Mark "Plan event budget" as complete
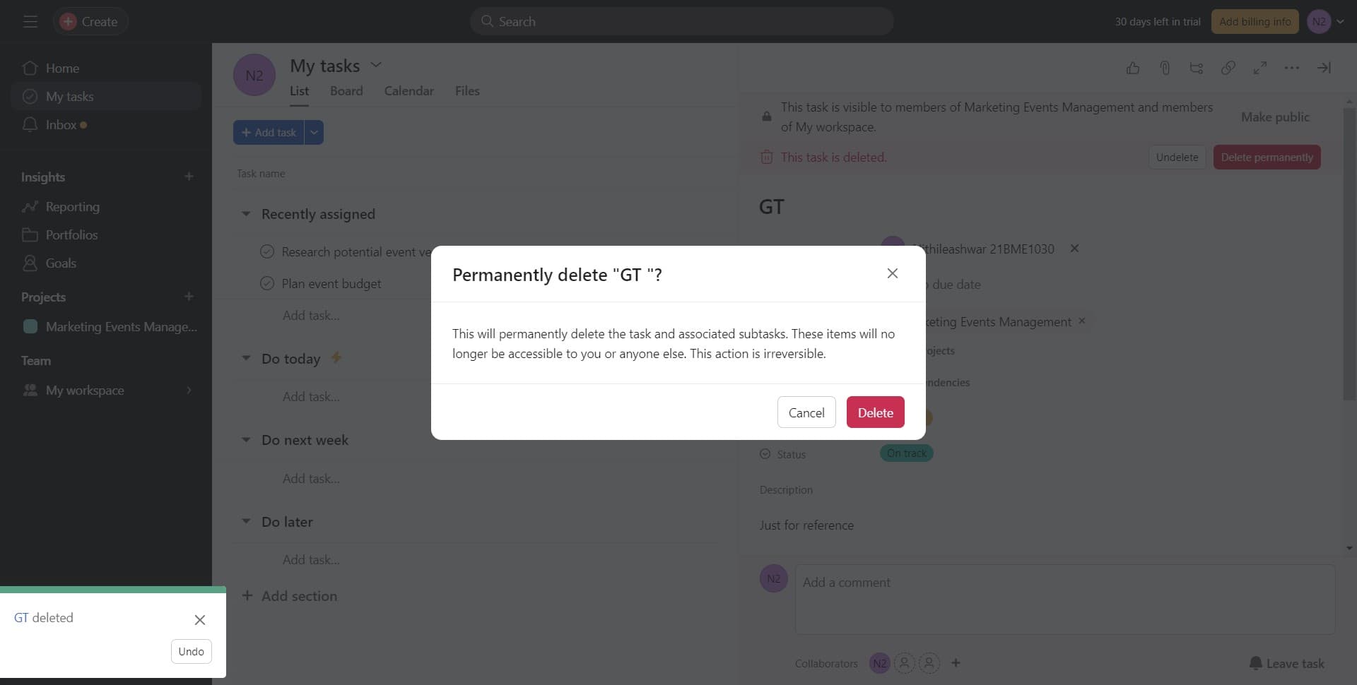Screen dimensions: 1357x685 tap(266, 282)
